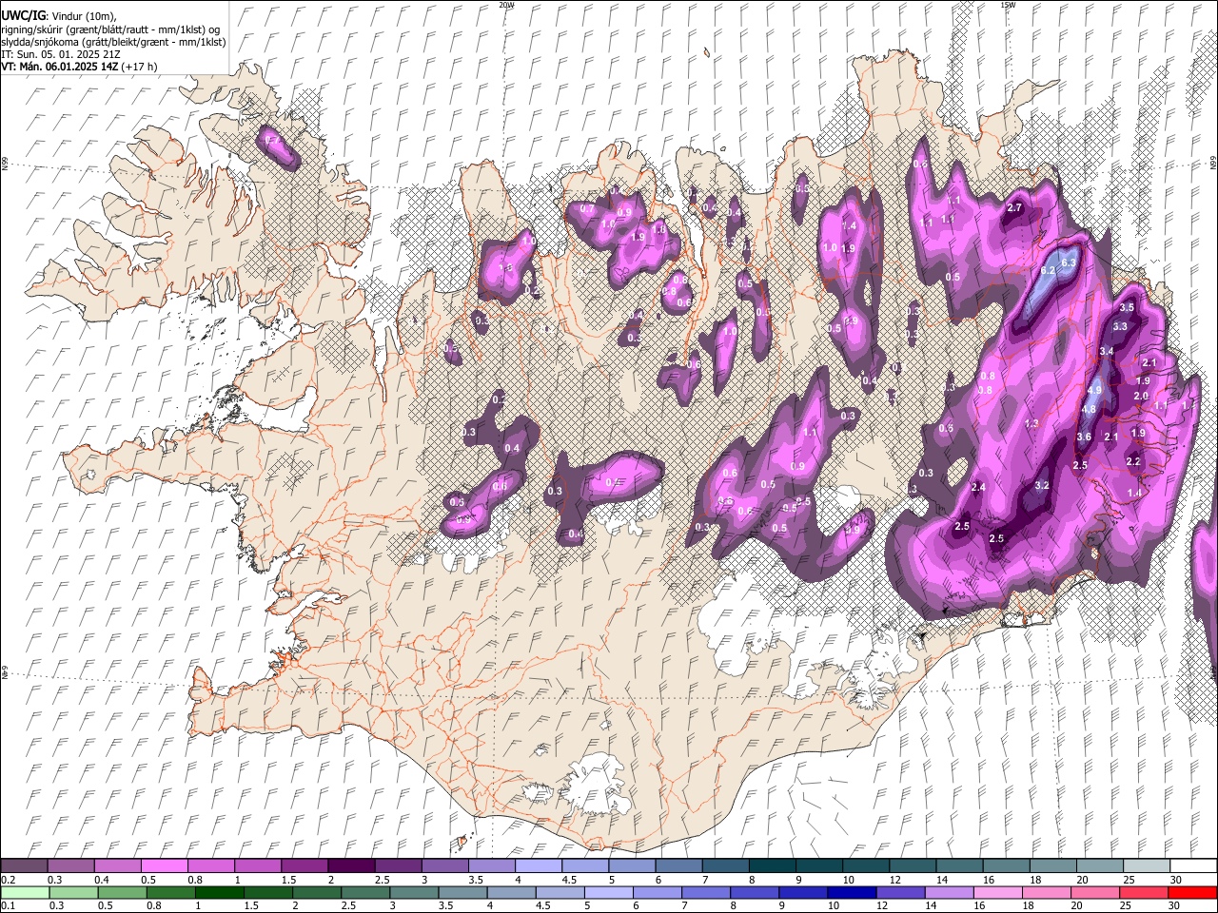Click the 3.6 precipitation value on the map

click(x=1084, y=437)
